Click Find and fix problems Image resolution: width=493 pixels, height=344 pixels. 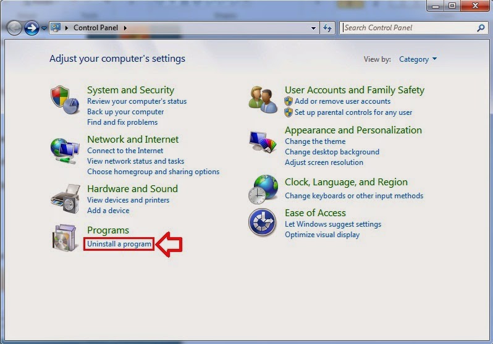click(122, 122)
